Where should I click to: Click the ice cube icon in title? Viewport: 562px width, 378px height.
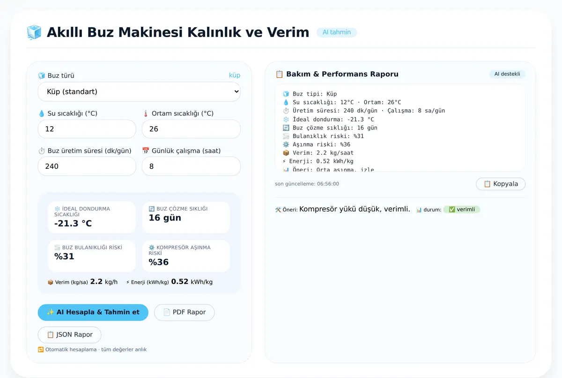pyautogui.click(x=34, y=32)
